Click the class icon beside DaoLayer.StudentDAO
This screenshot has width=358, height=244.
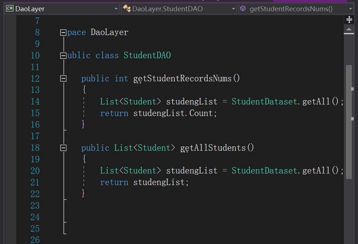point(127,8)
